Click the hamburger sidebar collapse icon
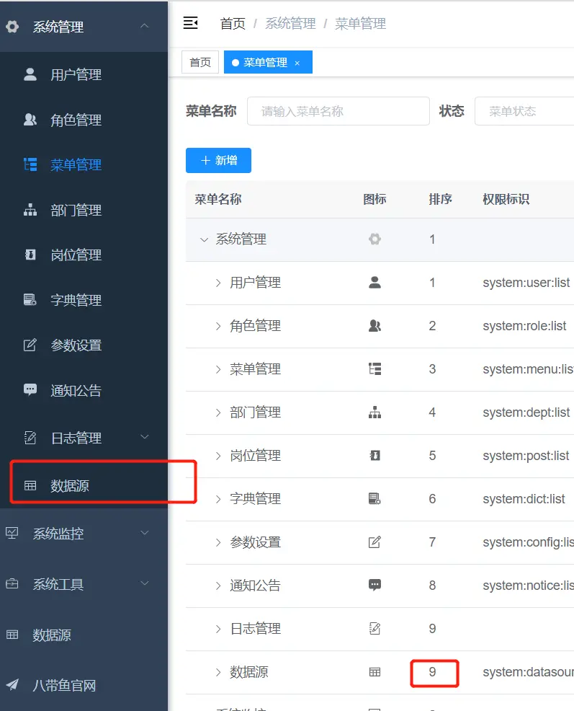Viewport: 574px width, 711px height. 190,24
